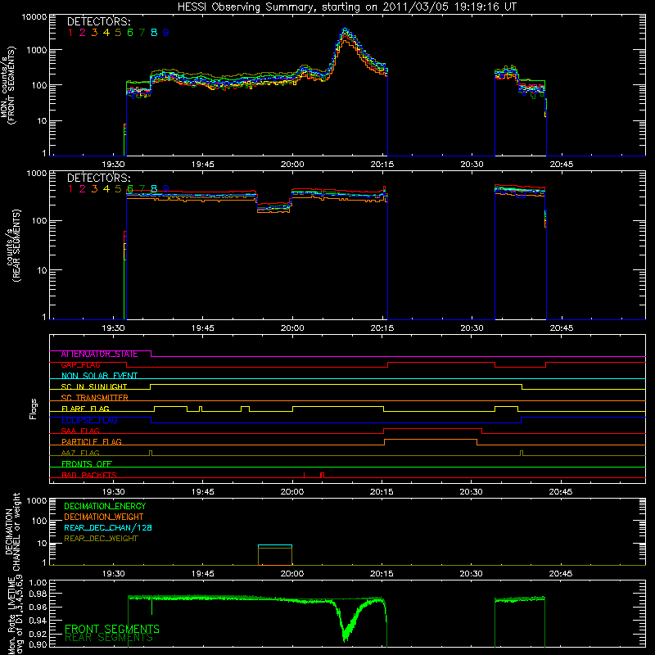Click the Flags y-axis title
The image size is (655, 655).
[34, 409]
